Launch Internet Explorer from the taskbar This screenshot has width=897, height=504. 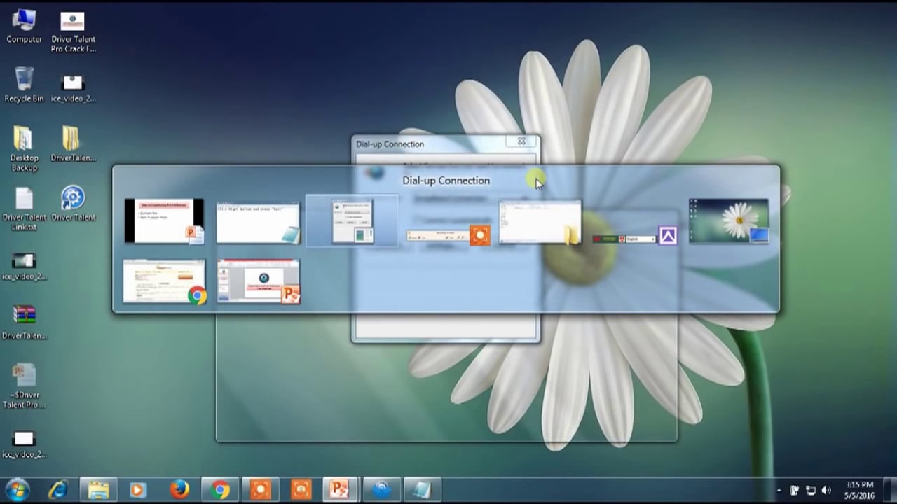click(57, 489)
